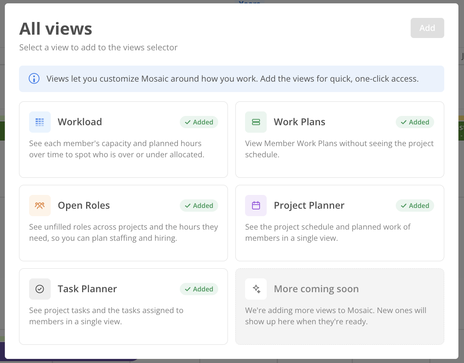This screenshot has height=363, width=464.
Task: Click the Added badge on Project Planner card
Action: [415, 205]
